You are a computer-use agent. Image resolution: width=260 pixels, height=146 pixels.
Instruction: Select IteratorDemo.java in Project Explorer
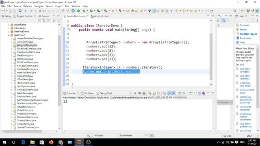(26, 83)
